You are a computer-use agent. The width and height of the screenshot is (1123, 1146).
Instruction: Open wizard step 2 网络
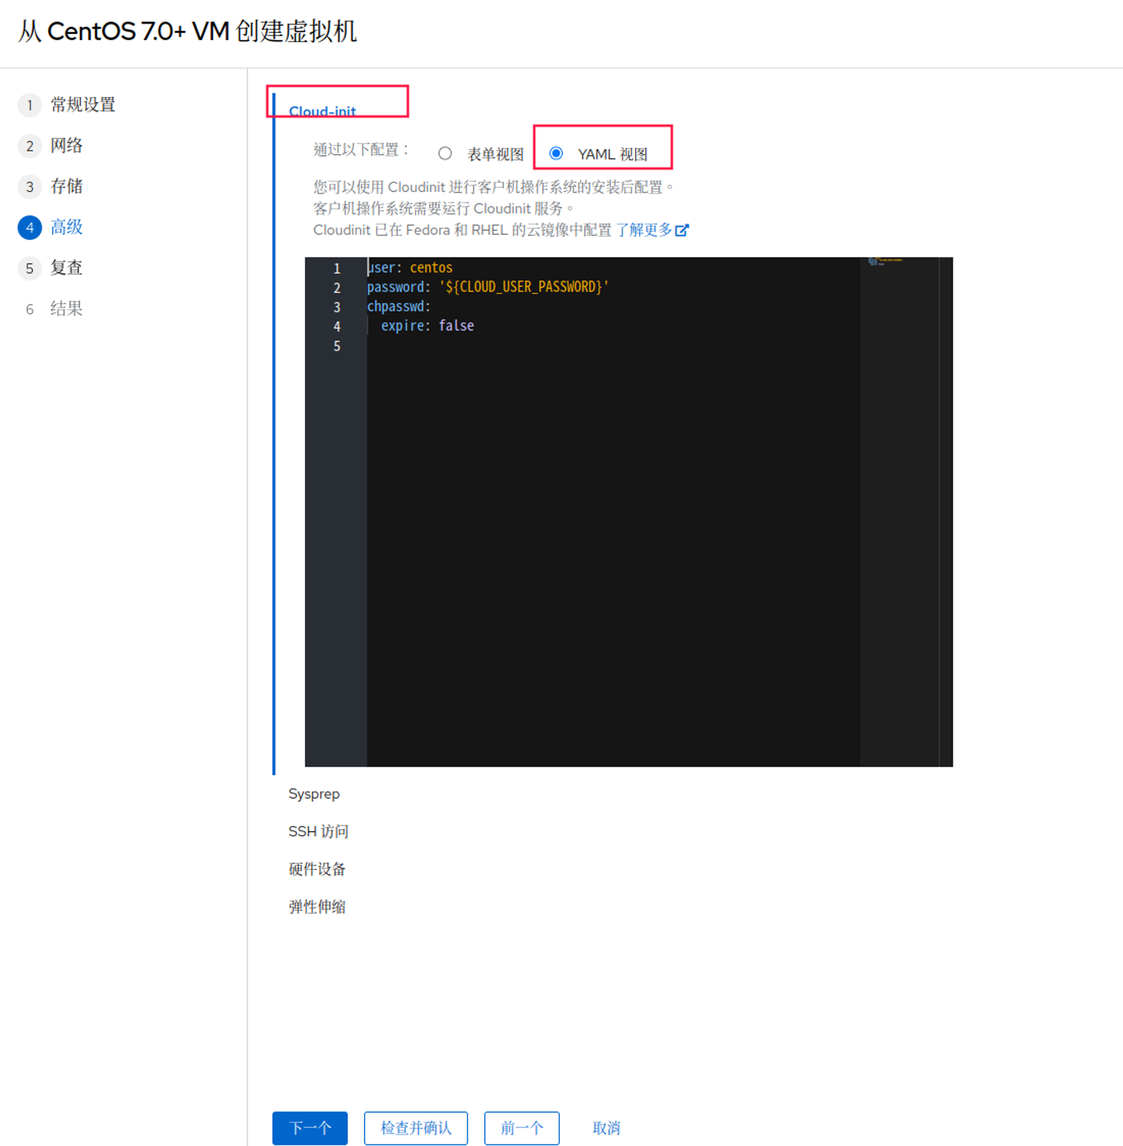[x=51, y=145]
